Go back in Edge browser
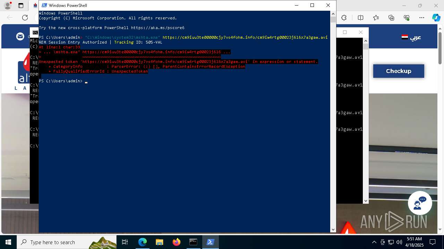 coord(10,18)
